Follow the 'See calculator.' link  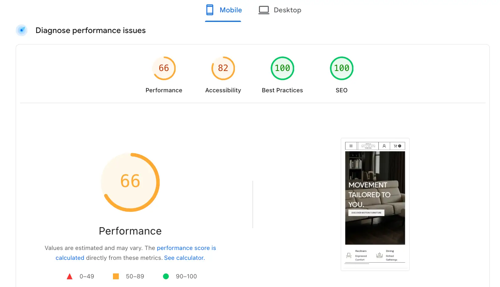click(184, 258)
